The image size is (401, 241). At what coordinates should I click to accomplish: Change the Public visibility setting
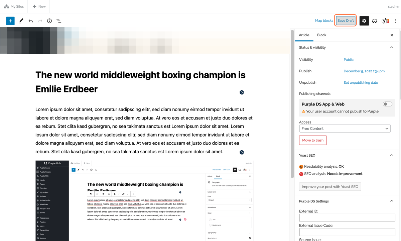pyautogui.click(x=349, y=60)
